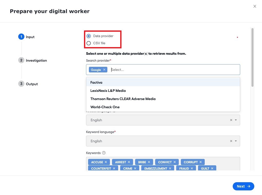
Task: Remove the COUNTERFEIT keyword tag
Action: pyautogui.click(x=114, y=169)
